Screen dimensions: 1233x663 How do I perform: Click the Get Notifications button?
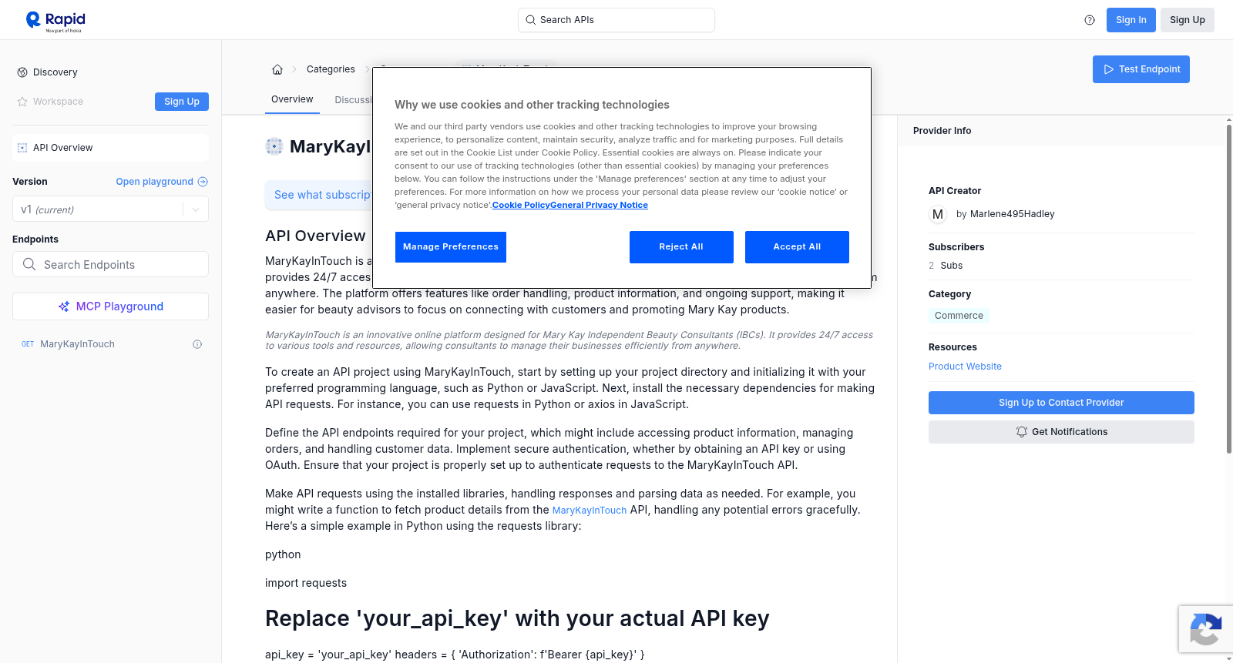tap(1061, 432)
